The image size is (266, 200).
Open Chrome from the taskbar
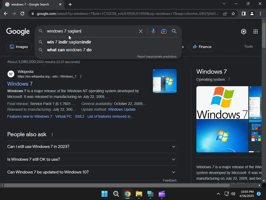point(127,194)
